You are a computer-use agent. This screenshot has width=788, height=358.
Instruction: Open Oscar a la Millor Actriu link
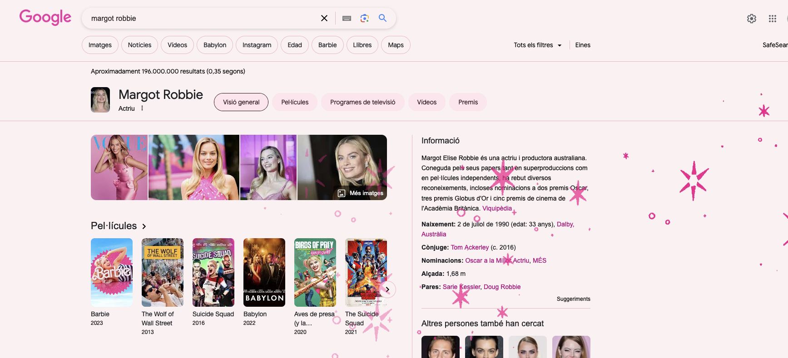497,260
